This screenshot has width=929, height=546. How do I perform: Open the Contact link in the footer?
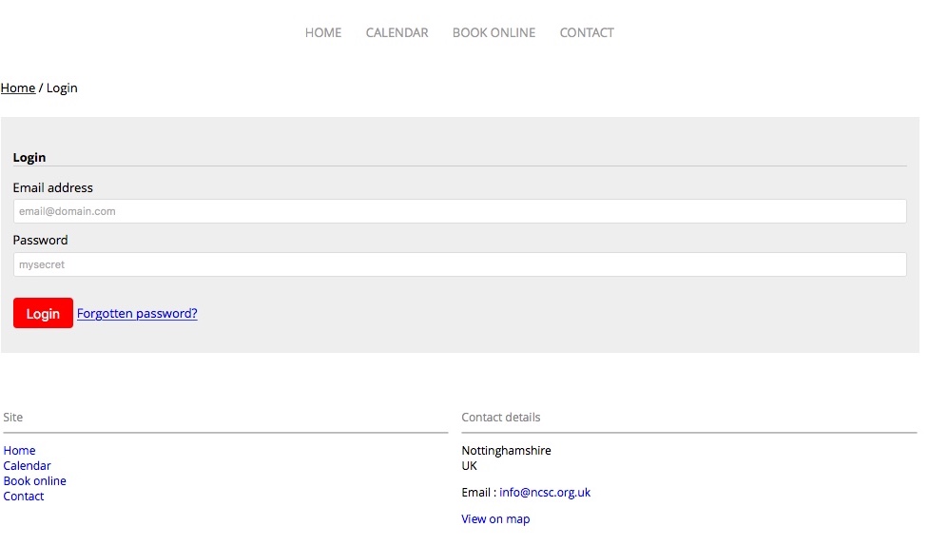[24, 497]
